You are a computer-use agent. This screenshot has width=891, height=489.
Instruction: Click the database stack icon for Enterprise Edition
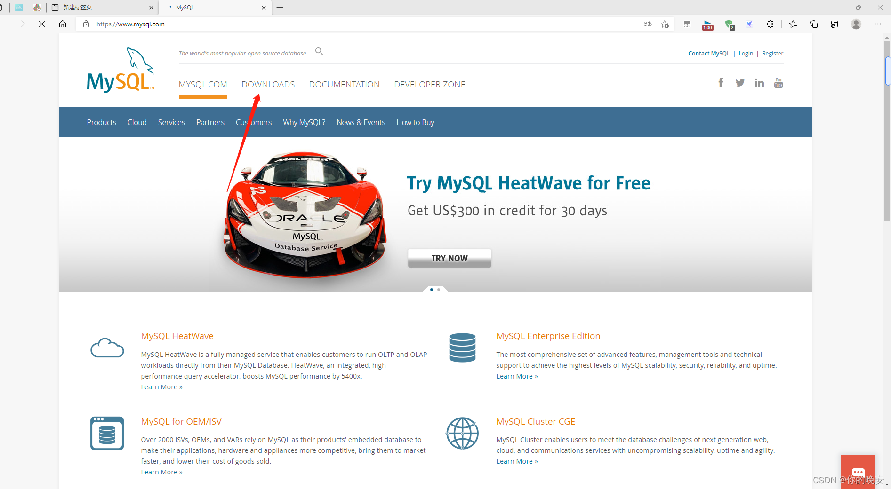pos(463,347)
